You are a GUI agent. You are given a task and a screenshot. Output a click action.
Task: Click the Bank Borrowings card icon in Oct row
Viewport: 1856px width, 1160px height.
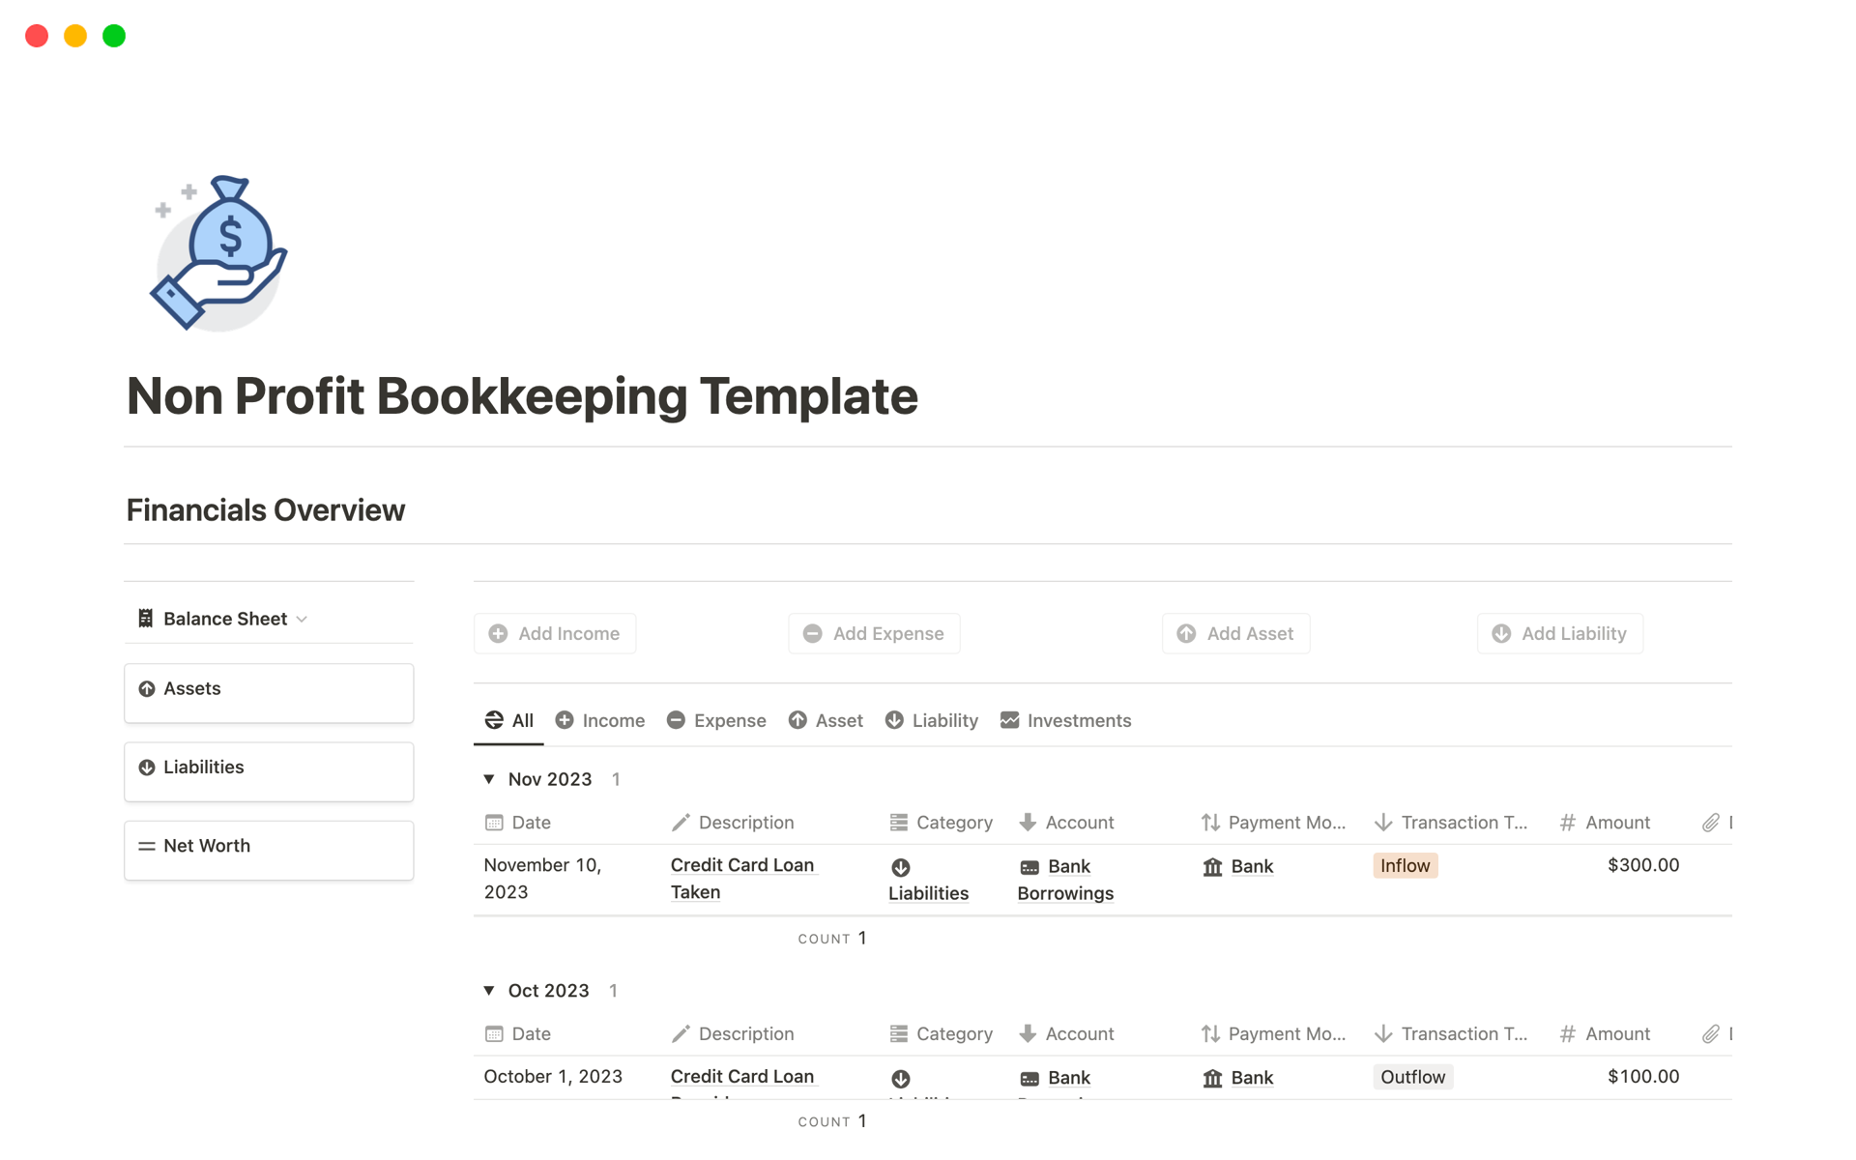coord(1029,1079)
